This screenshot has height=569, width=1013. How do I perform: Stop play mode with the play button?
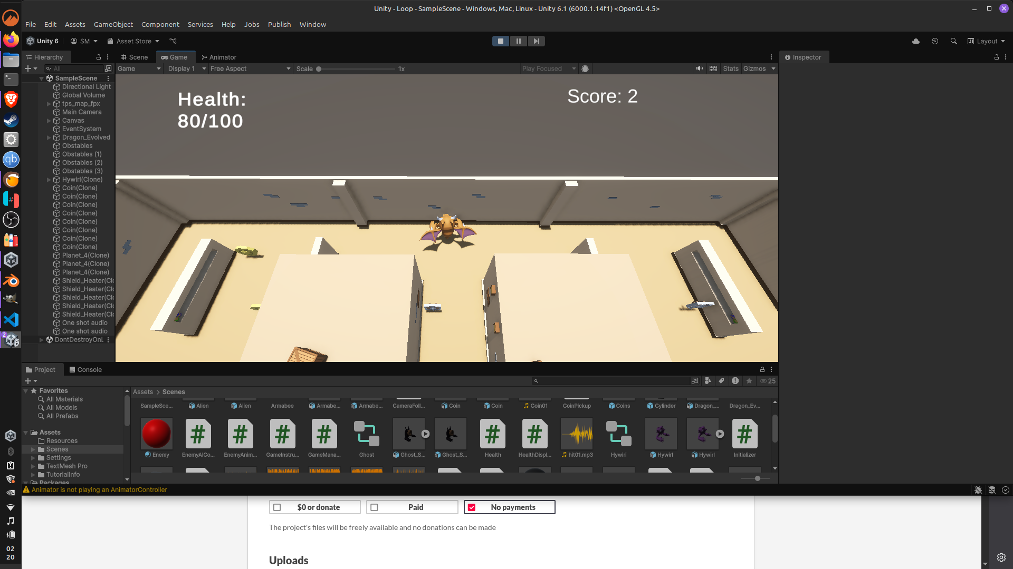pyautogui.click(x=500, y=41)
